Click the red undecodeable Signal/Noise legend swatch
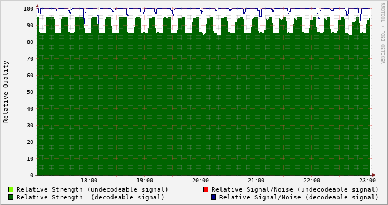Image resolution: width=388 pixels, height=205 pixels. [x=205, y=189]
